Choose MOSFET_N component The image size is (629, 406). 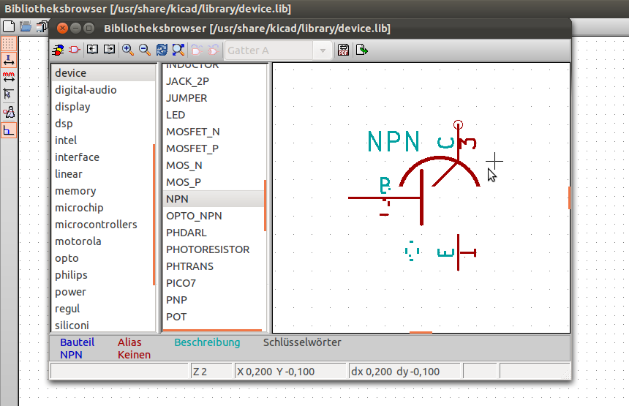click(214, 132)
